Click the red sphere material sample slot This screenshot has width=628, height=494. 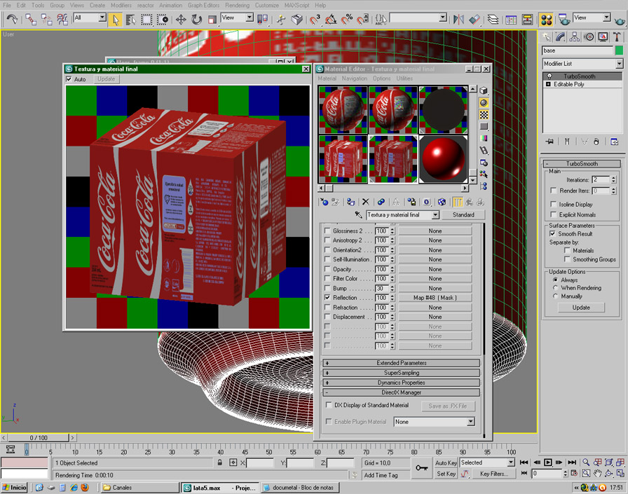pos(443,159)
